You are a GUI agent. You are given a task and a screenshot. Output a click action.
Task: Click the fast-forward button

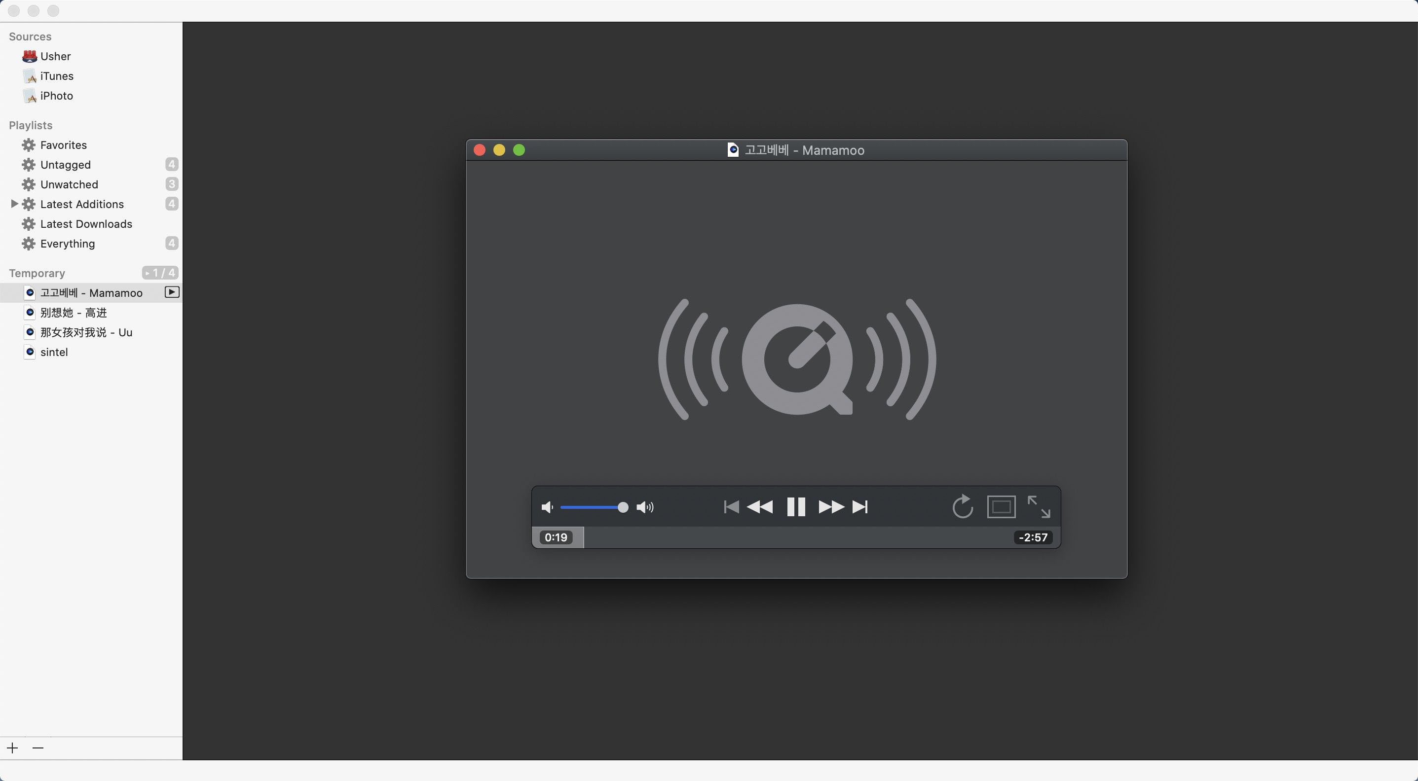click(831, 506)
